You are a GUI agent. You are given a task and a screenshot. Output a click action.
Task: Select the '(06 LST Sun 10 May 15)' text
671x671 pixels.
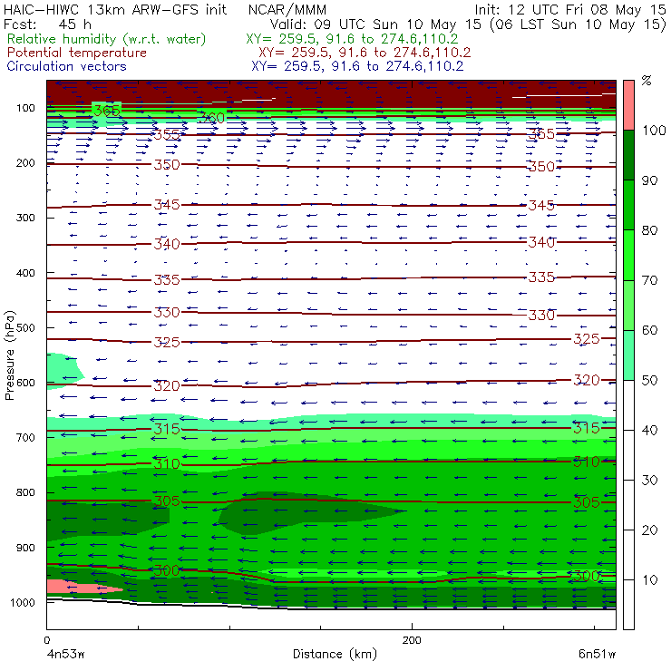pyautogui.click(x=578, y=24)
